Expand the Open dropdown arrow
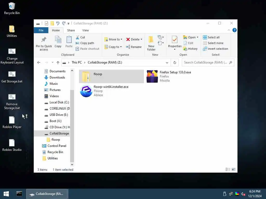 (197, 37)
